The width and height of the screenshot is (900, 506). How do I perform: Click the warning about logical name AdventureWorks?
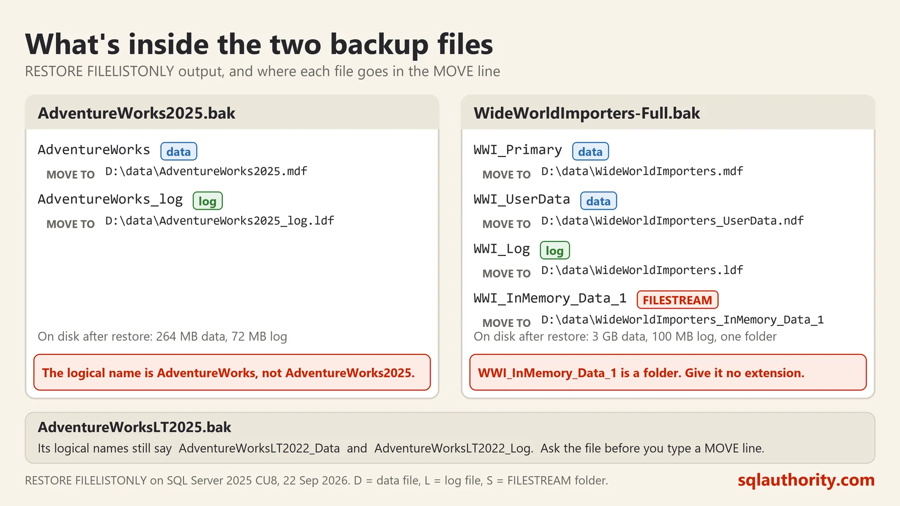pyautogui.click(x=232, y=372)
